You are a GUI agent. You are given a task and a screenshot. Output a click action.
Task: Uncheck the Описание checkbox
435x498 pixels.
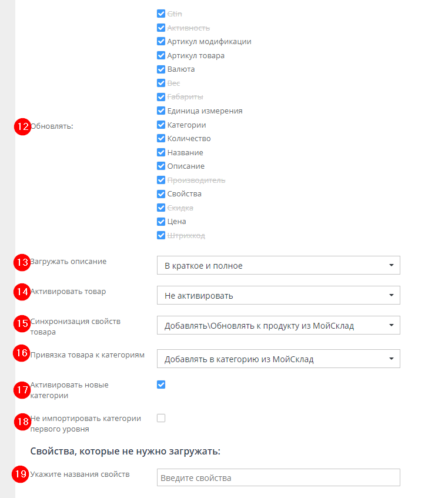click(161, 166)
